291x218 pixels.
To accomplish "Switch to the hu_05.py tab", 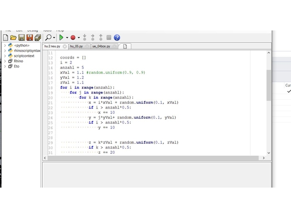I will coord(76,46).
